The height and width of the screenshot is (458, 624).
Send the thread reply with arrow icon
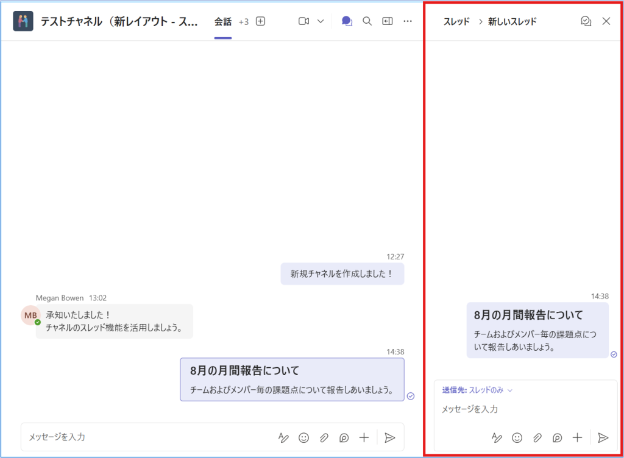pos(603,438)
